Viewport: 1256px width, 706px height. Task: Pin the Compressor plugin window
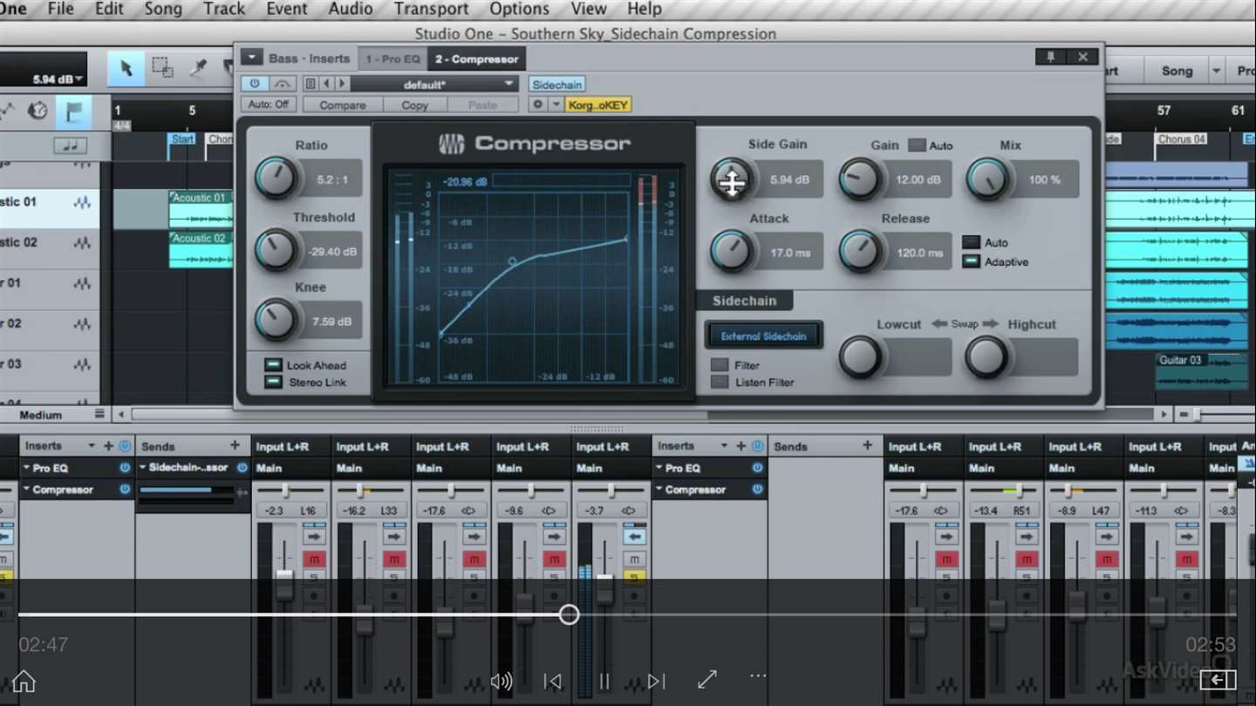pyautogui.click(x=1051, y=57)
